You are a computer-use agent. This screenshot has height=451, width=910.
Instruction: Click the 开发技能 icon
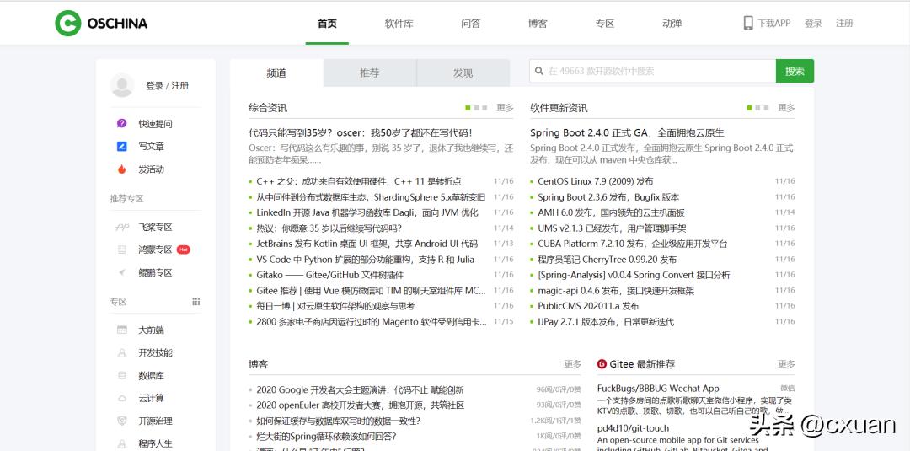122,352
